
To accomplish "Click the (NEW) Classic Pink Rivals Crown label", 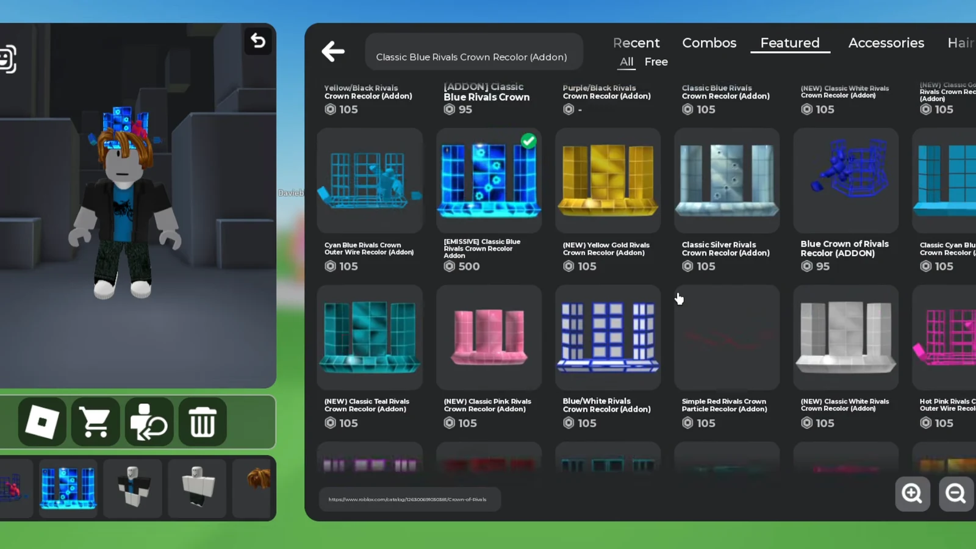I will click(487, 405).
